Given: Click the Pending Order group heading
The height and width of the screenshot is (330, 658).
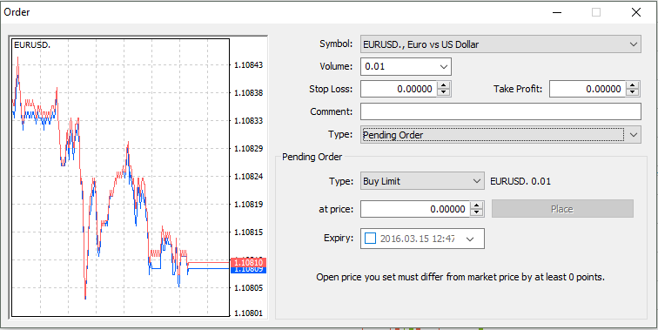Looking at the screenshot, I should (312, 157).
